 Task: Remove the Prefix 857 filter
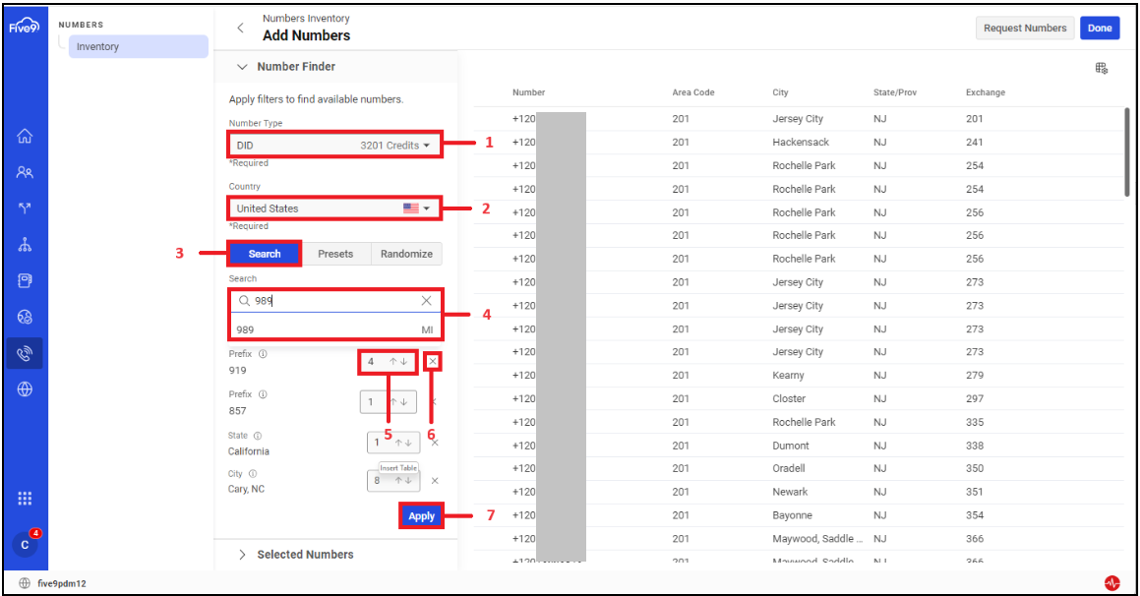434,402
